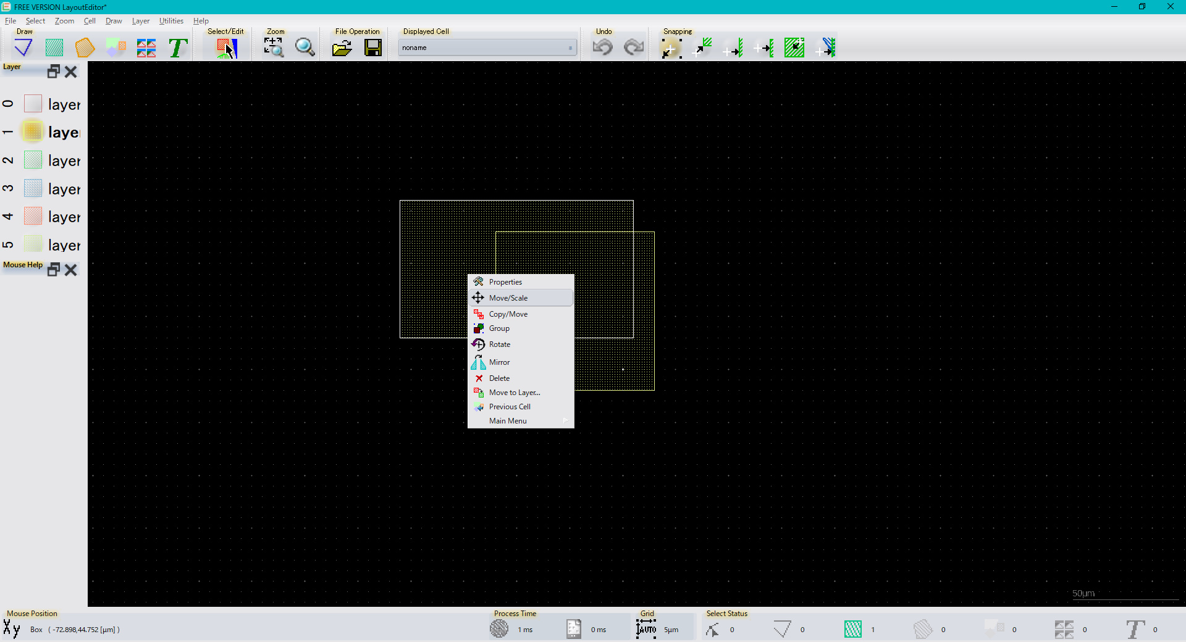The image size is (1186, 642).
Task: Close the Layer panel
Action: click(x=71, y=72)
